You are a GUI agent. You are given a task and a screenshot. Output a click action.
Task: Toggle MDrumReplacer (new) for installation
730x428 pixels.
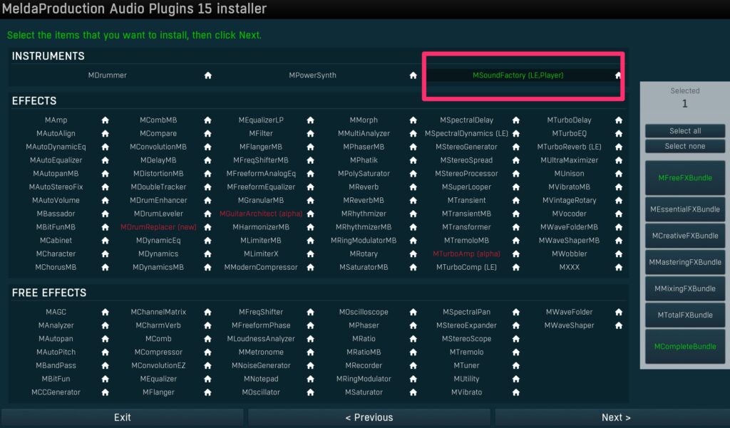click(x=158, y=227)
